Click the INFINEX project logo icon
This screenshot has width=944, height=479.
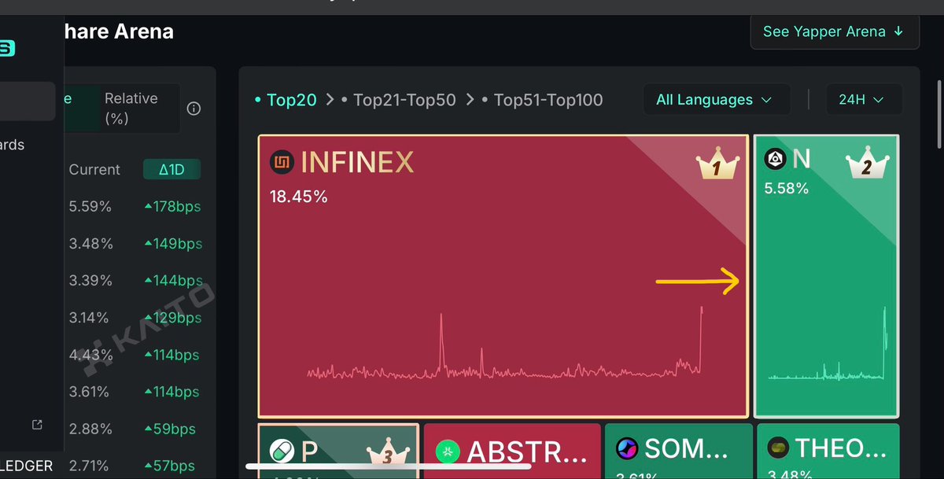coord(282,163)
